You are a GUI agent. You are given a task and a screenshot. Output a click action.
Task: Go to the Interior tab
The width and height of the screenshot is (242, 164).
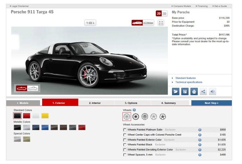click(x=96, y=103)
